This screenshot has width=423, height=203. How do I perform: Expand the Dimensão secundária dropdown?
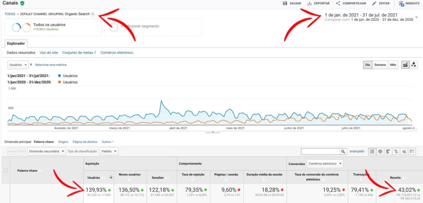[46, 151]
